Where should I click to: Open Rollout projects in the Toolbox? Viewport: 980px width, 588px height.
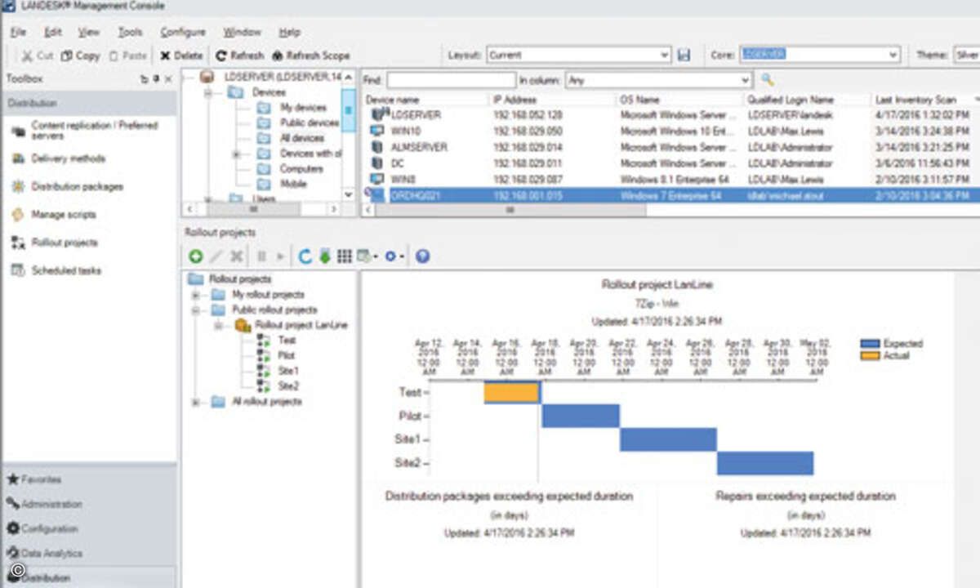click(x=55, y=243)
